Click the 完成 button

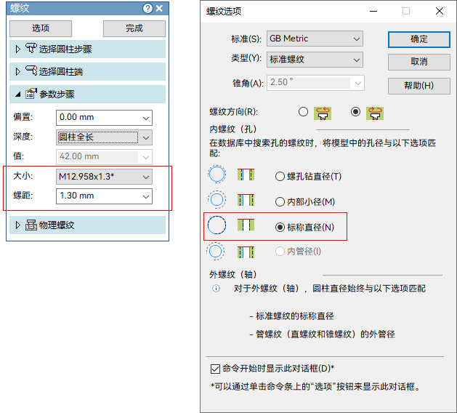134,28
